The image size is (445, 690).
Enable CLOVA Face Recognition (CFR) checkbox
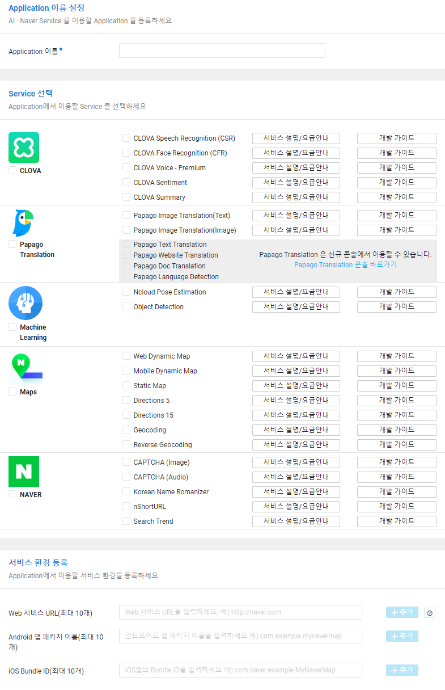pyautogui.click(x=126, y=153)
